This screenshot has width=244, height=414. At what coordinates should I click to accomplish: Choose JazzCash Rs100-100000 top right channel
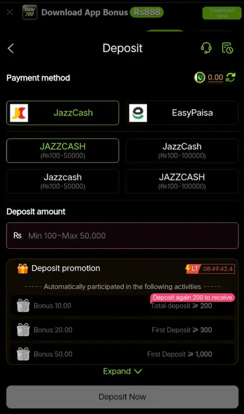pos(182,150)
